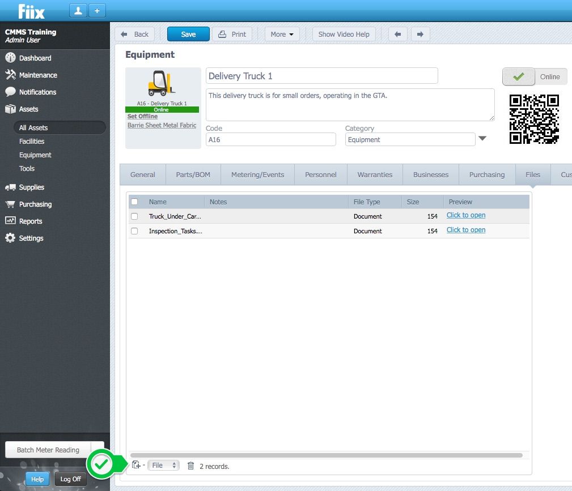The height and width of the screenshot is (491, 572).
Task: Click the Delivery Truck 1 name field
Action: point(322,76)
